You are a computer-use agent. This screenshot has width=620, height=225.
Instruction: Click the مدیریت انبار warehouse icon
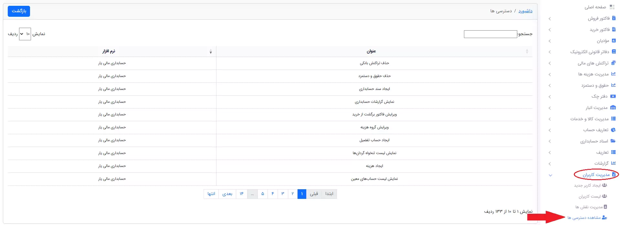point(613,108)
